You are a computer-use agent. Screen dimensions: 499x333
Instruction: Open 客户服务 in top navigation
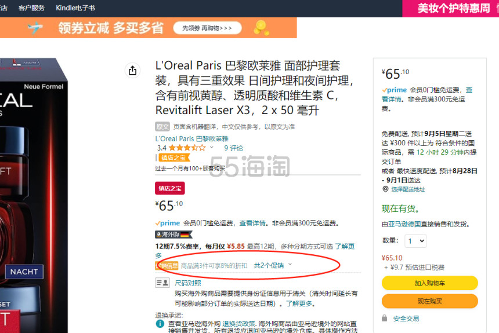pos(31,8)
